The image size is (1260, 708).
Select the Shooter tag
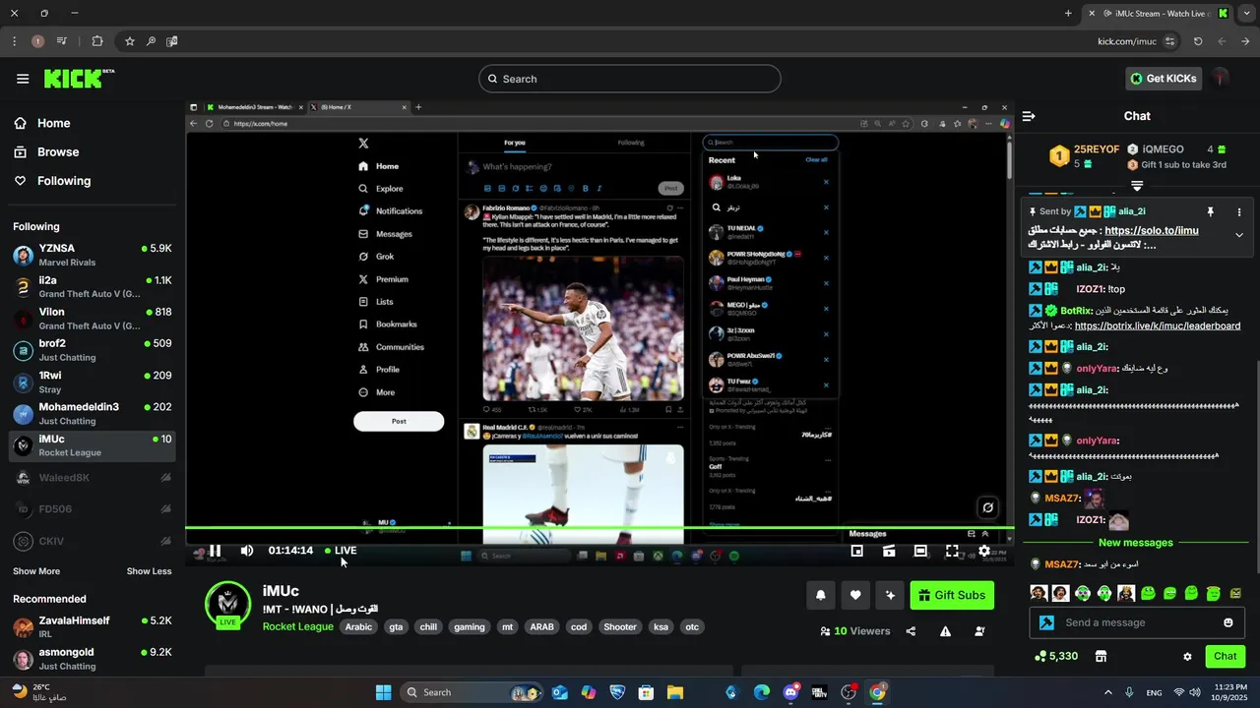(620, 626)
